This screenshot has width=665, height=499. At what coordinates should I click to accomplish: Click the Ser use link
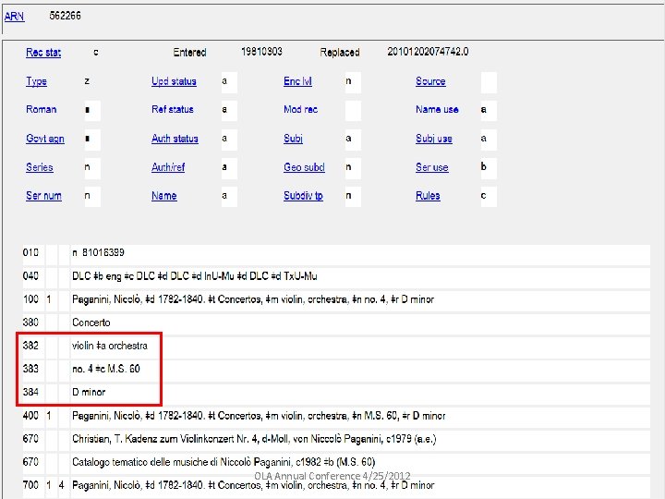431,167
